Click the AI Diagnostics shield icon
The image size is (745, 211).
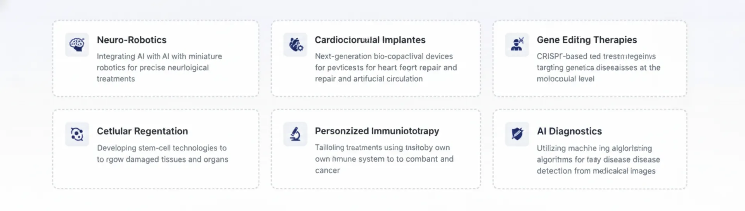coord(517,134)
